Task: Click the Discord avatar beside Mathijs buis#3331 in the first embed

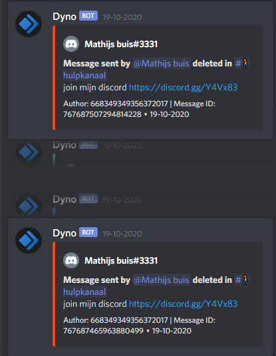Action: click(x=71, y=44)
